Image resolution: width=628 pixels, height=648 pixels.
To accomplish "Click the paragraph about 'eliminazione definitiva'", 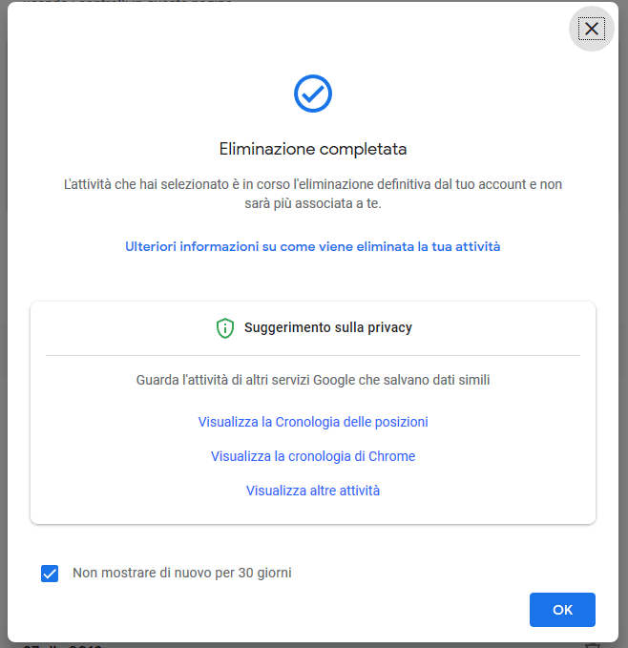I will [x=312, y=194].
